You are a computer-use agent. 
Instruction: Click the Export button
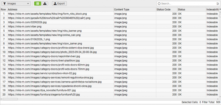(x=59, y=3)
